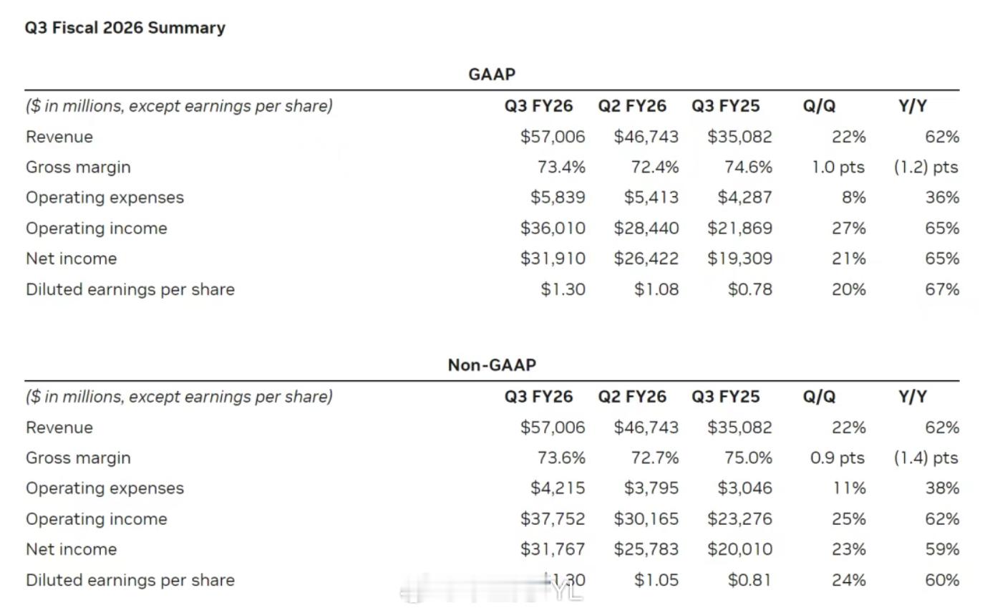
Task: Click the "Q3 Fiscal 2026 Summary" heading
Action: (125, 28)
